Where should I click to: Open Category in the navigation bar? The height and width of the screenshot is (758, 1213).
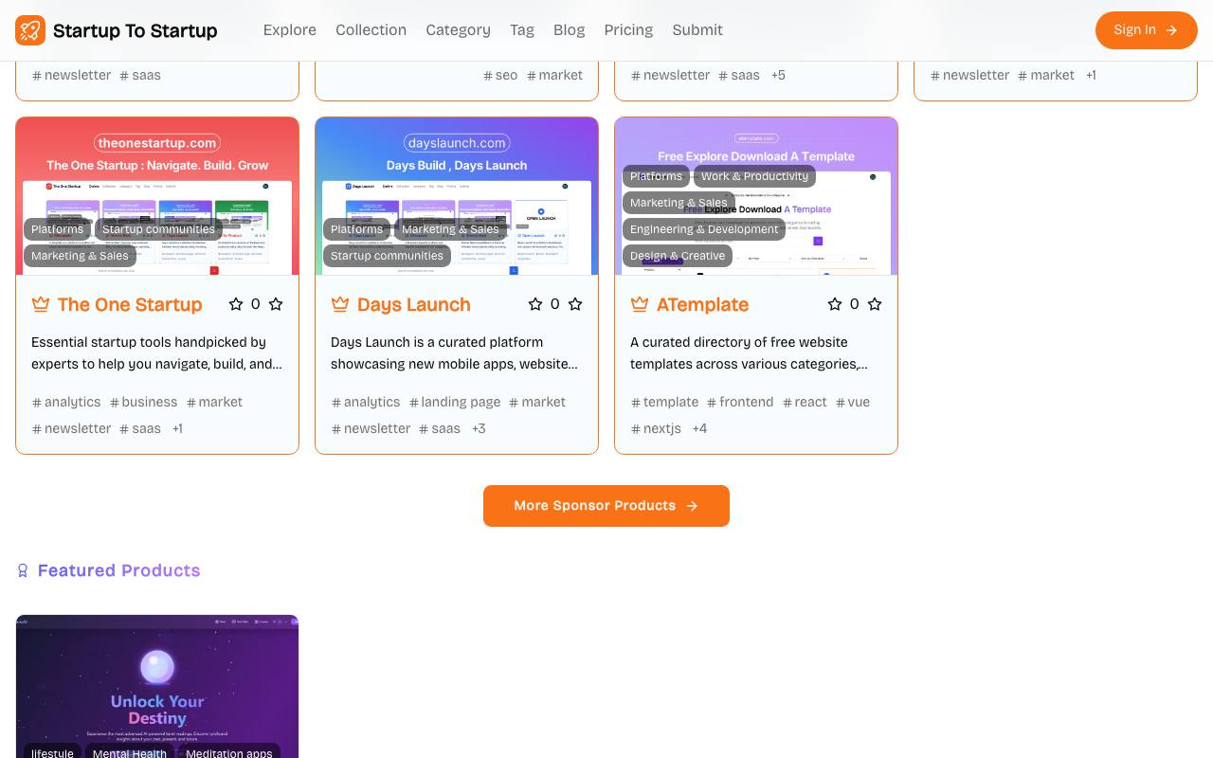pos(458,30)
